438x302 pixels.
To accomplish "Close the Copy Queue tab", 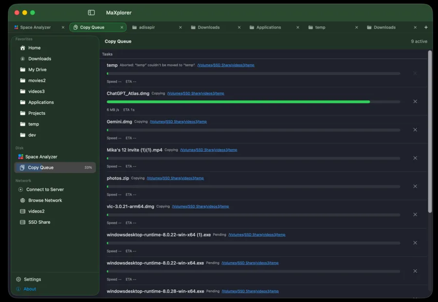I will (x=122, y=27).
